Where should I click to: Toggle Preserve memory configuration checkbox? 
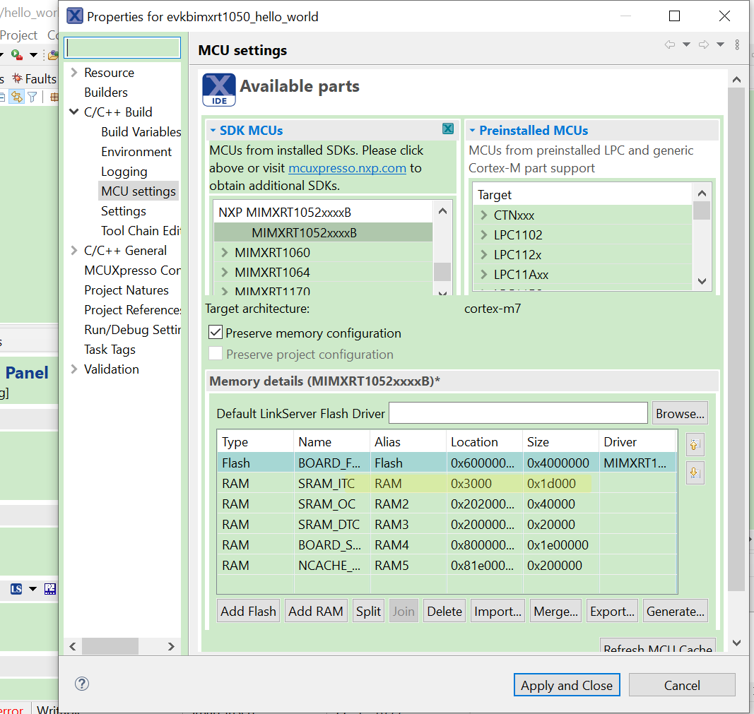click(216, 333)
